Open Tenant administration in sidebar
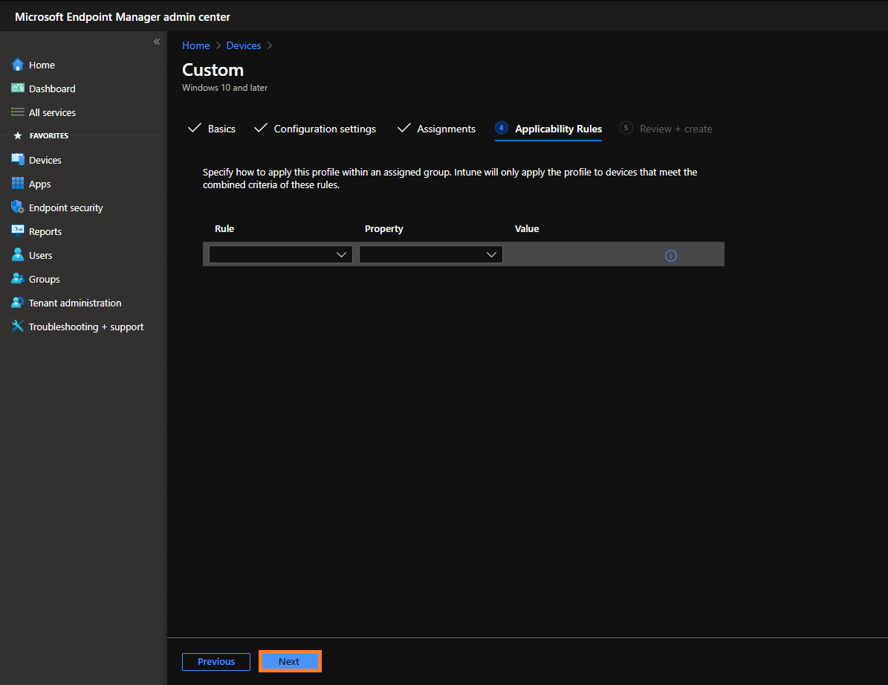 point(75,303)
